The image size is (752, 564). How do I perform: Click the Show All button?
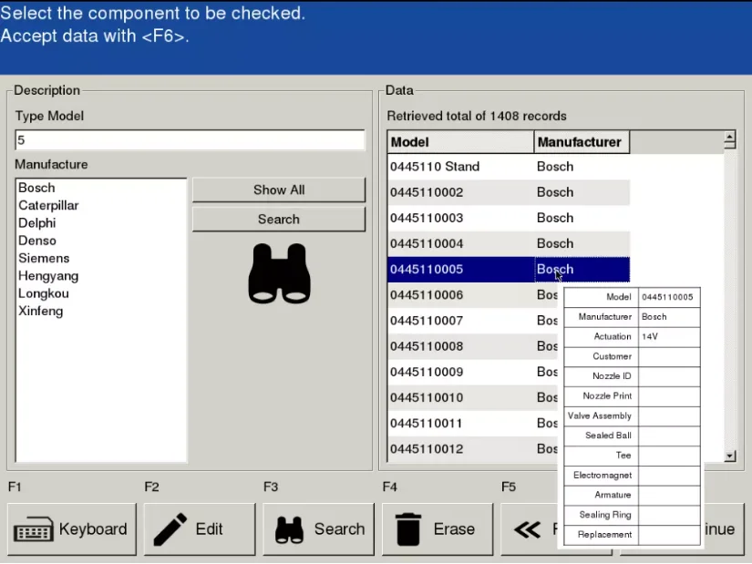coord(279,190)
